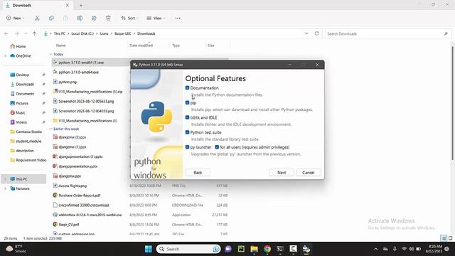Switch to large thumbnails view icon

pos(450,238)
